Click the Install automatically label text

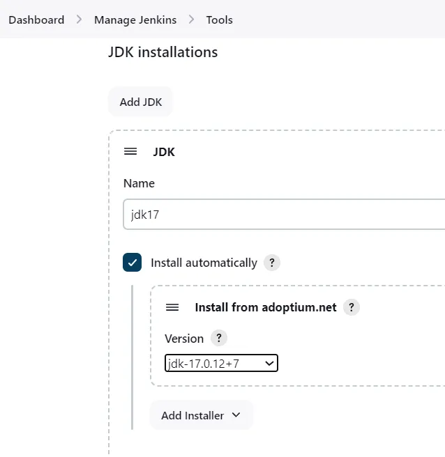click(x=204, y=263)
